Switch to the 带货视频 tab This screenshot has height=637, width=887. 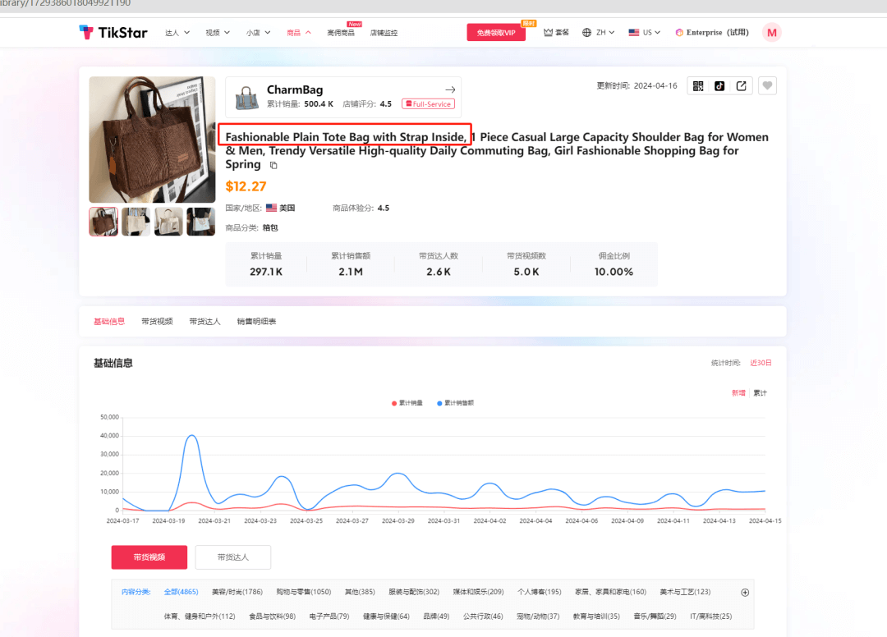(x=157, y=322)
